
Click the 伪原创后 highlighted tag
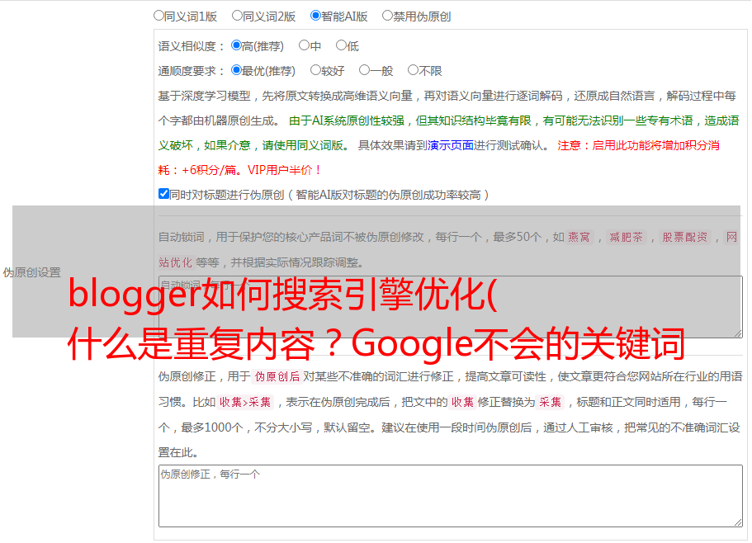click(x=277, y=376)
